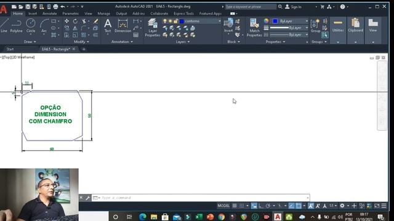Screen dimensions: 394x221
Task: Open a new drawing tab with plus
Action: tap(84, 49)
